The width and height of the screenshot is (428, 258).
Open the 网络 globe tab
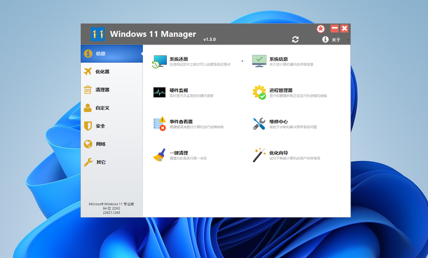112,144
